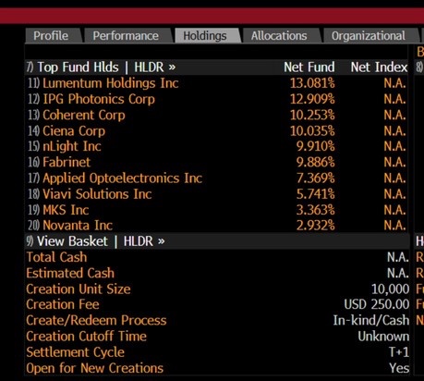Screen dimensions: 424x381
Task: Click the Estimated Cash label
Action: click(x=70, y=273)
